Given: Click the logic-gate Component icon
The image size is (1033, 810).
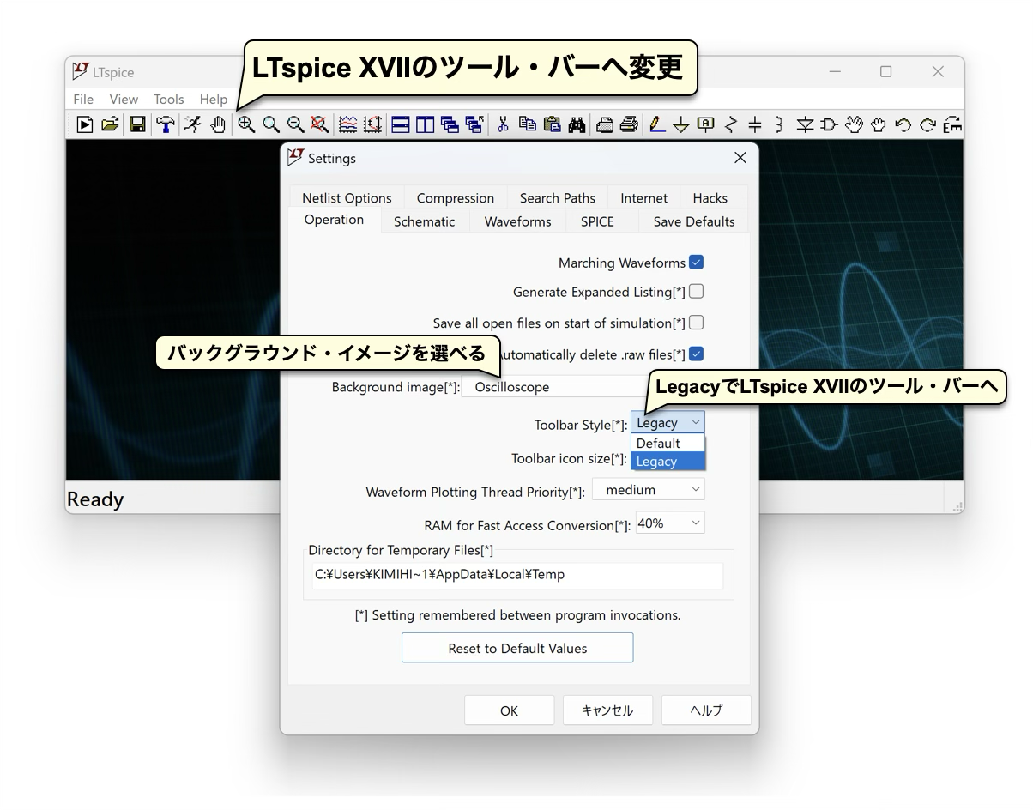Looking at the screenshot, I should coord(829,124).
